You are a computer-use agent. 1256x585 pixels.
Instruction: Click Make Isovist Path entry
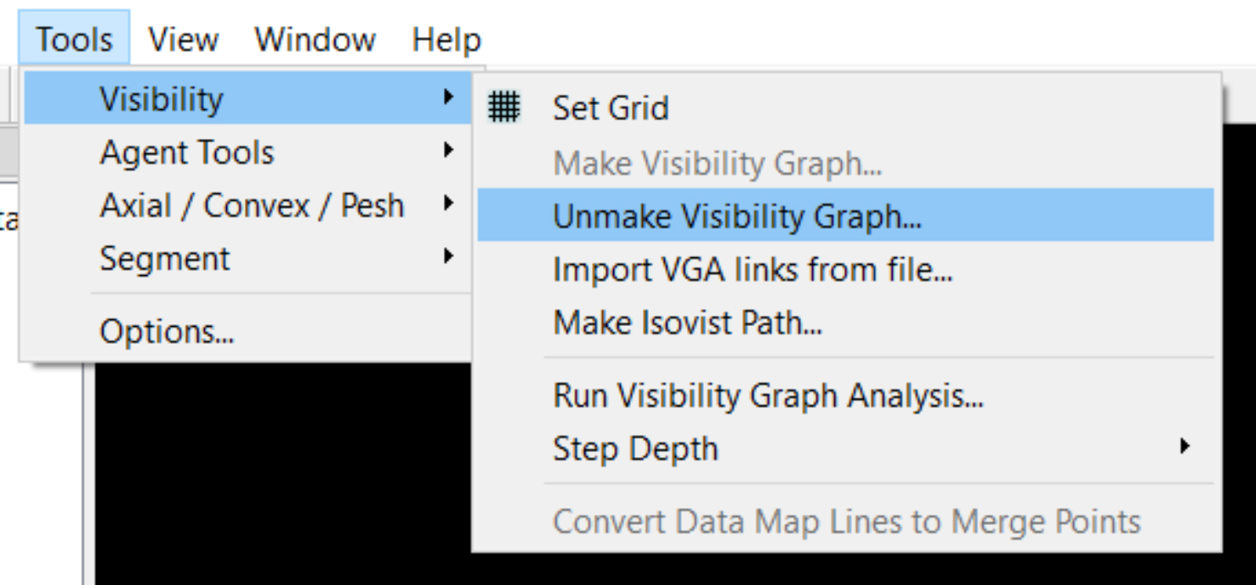(x=687, y=322)
